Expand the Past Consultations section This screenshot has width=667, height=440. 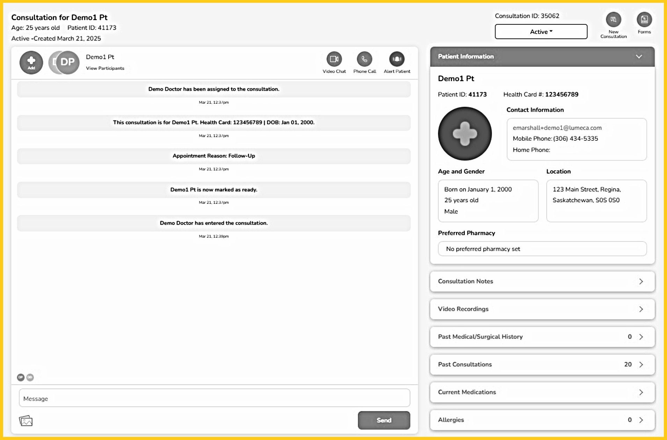pos(542,365)
